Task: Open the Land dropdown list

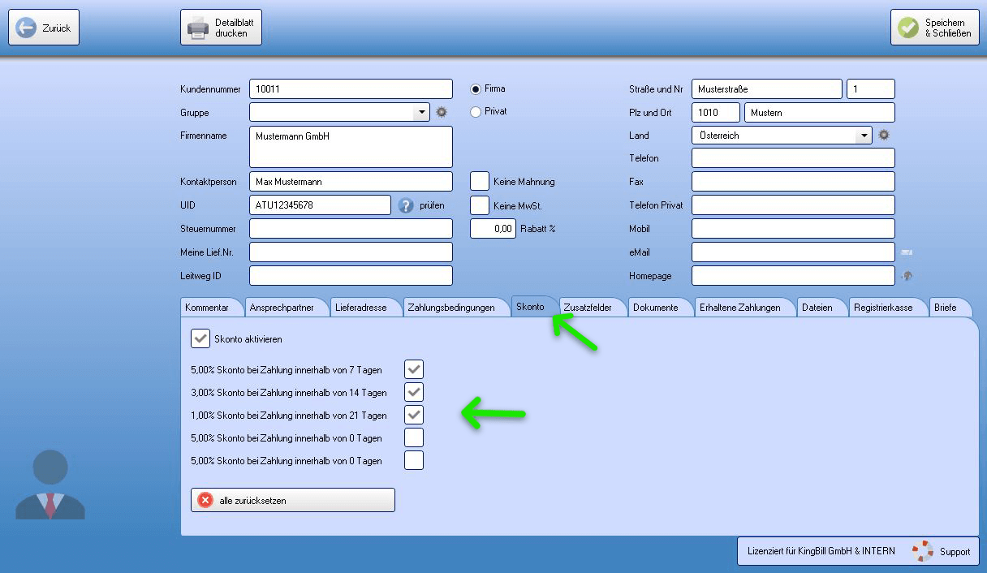Action: point(864,136)
